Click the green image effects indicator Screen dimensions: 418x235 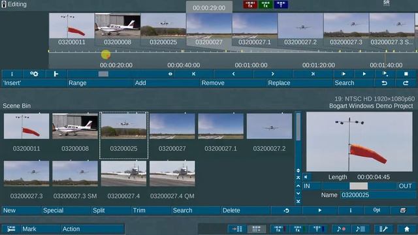pos(266,5)
